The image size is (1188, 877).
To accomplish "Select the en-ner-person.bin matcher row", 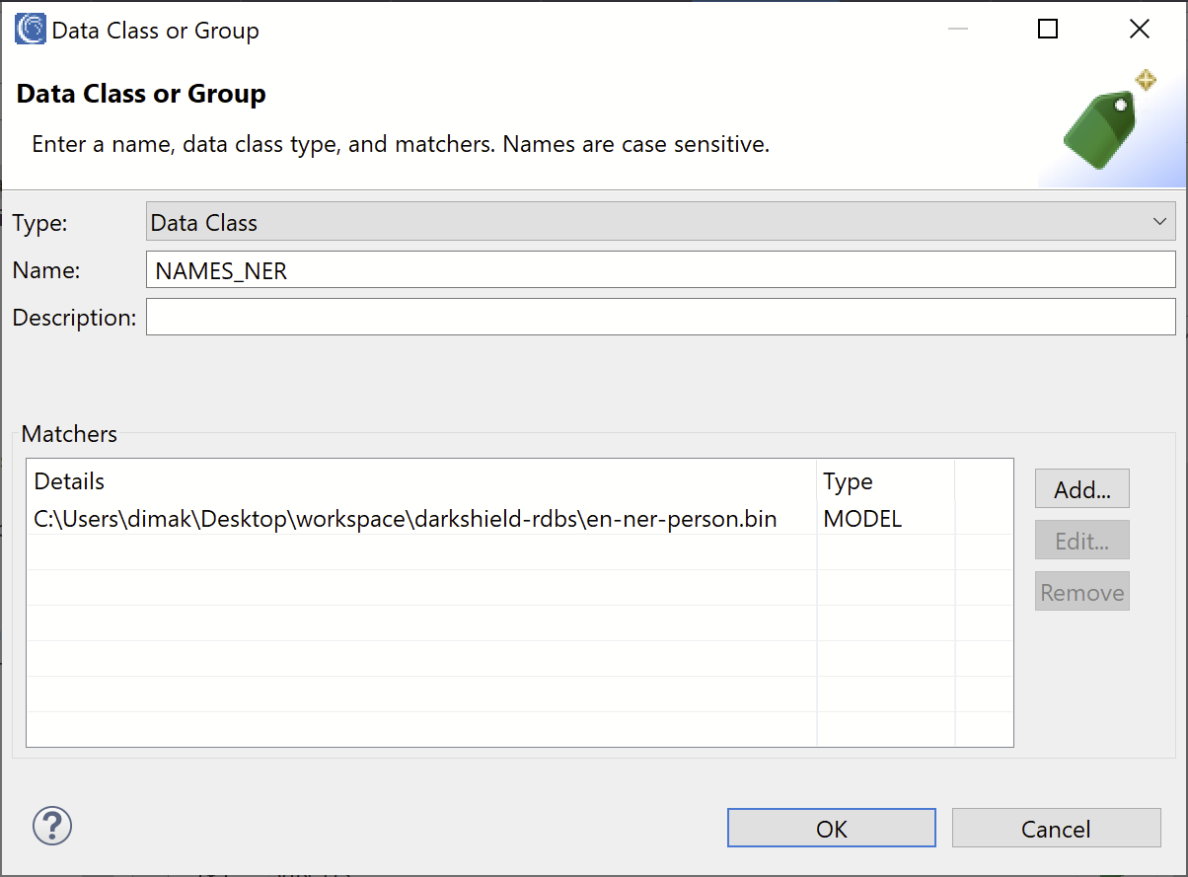I will click(519, 518).
